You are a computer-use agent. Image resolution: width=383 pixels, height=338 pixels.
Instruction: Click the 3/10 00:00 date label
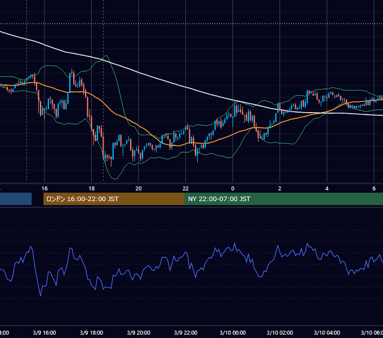click(233, 332)
